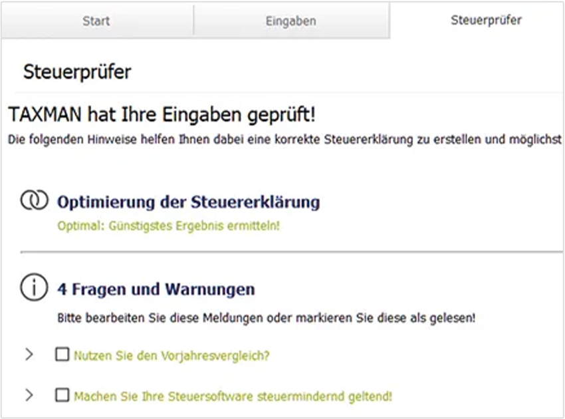Switch to the Start tab
This screenshot has height=419, width=565.
tap(96, 21)
